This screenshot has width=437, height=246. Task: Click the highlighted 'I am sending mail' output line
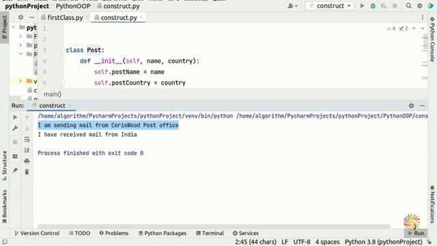(x=108, y=125)
